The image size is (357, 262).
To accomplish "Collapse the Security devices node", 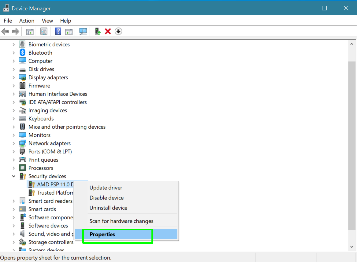I will (x=14, y=176).
